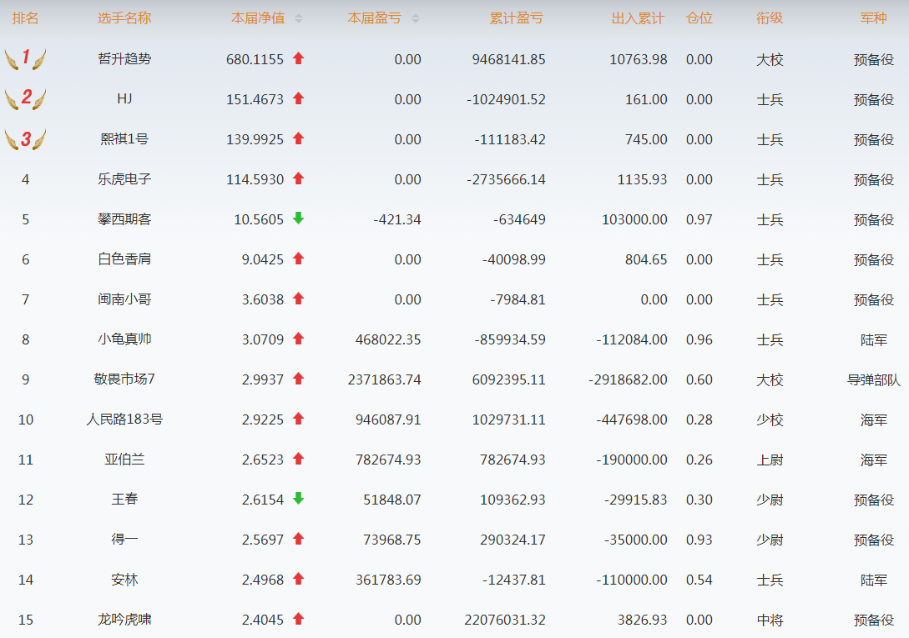Open player 人民路183号

coord(124,419)
